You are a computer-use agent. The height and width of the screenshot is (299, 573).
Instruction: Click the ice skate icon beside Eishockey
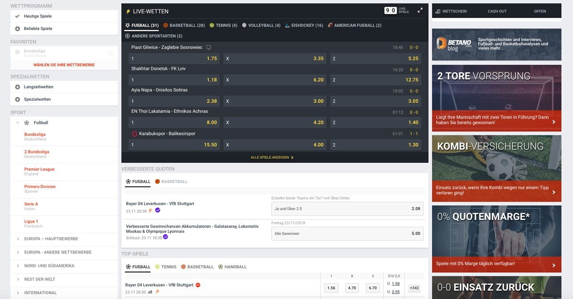coord(287,25)
